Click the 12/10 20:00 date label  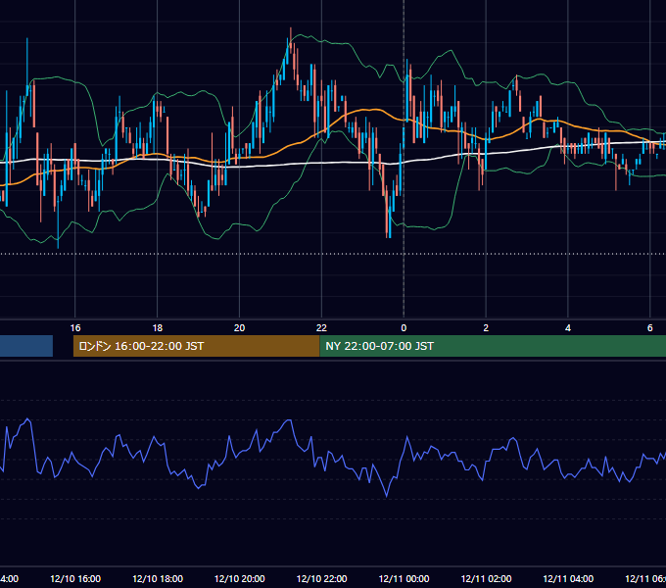[240, 578]
